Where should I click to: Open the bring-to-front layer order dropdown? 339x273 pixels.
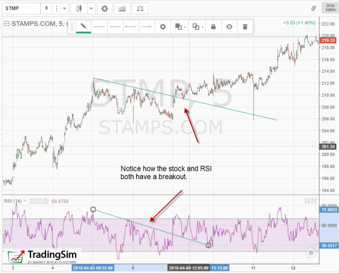click(x=180, y=27)
